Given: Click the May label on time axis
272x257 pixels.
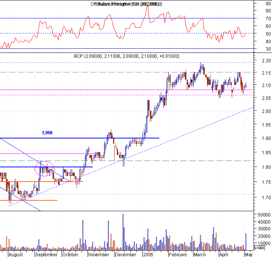Looking at the screenshot, I should (249, 255).
